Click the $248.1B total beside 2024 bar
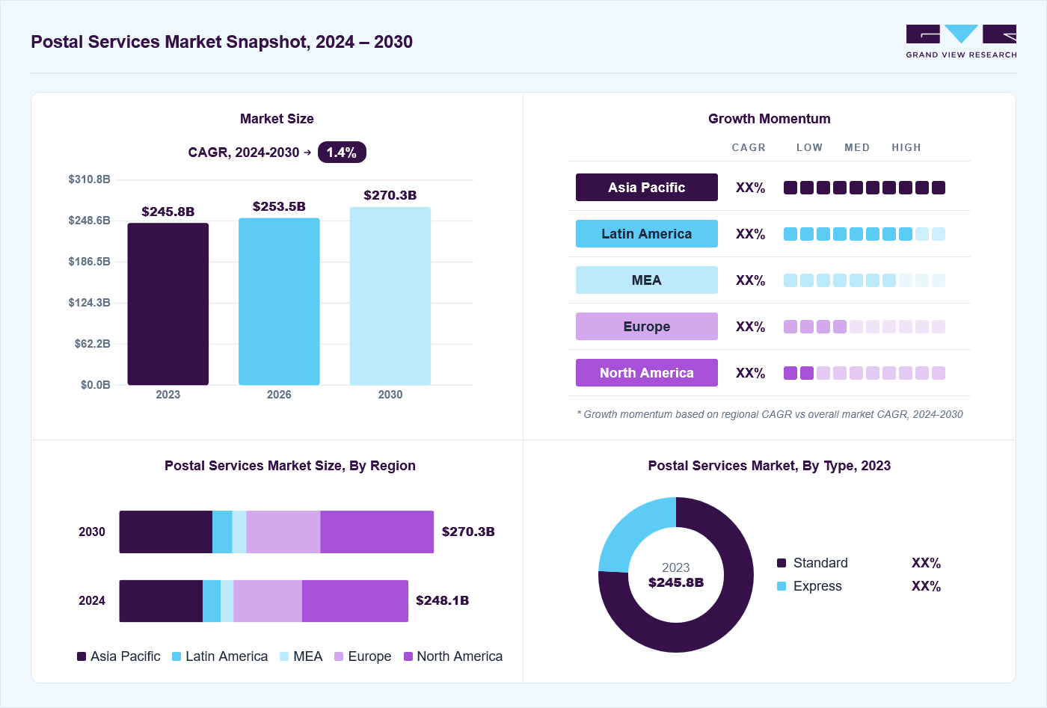 [443, 600]
